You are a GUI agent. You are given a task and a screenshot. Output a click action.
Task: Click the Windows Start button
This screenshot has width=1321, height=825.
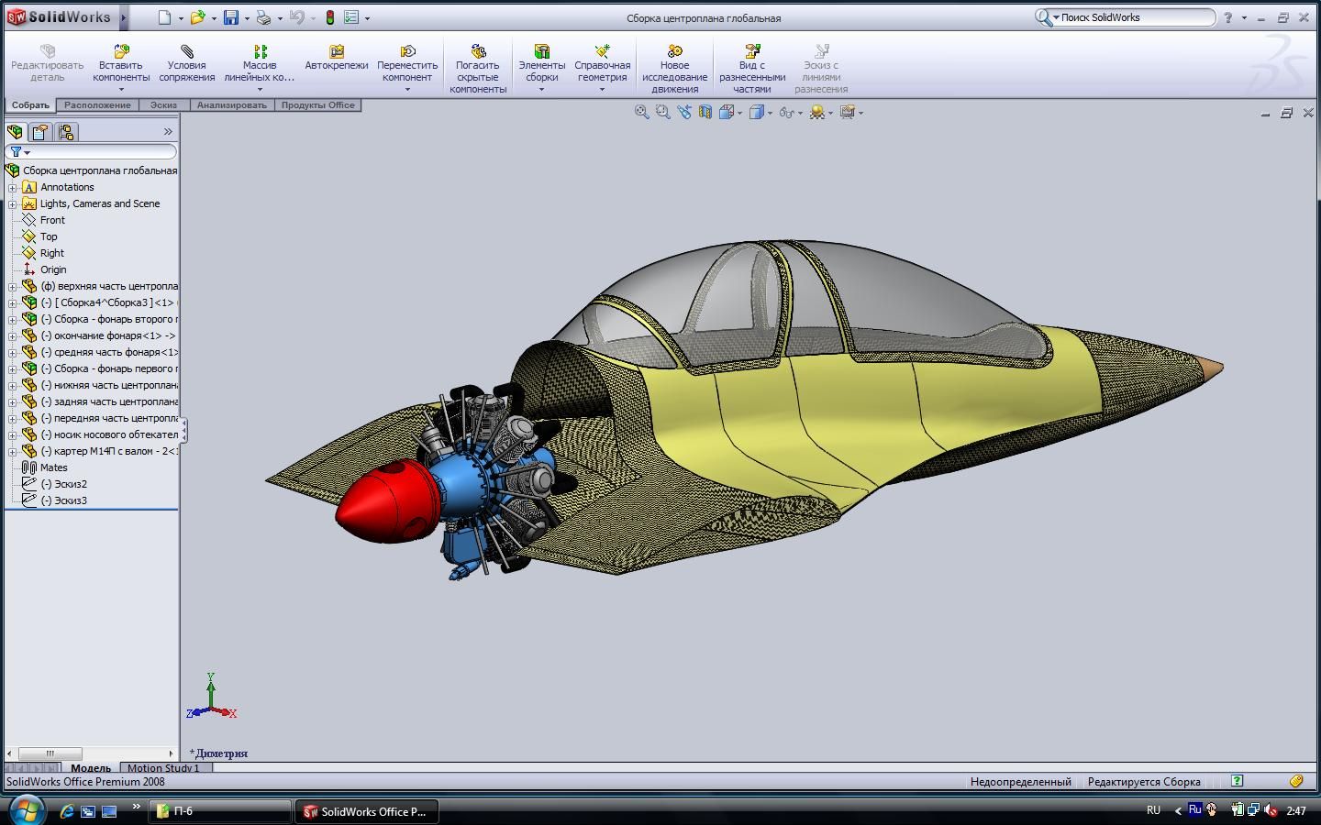[27, 810]
